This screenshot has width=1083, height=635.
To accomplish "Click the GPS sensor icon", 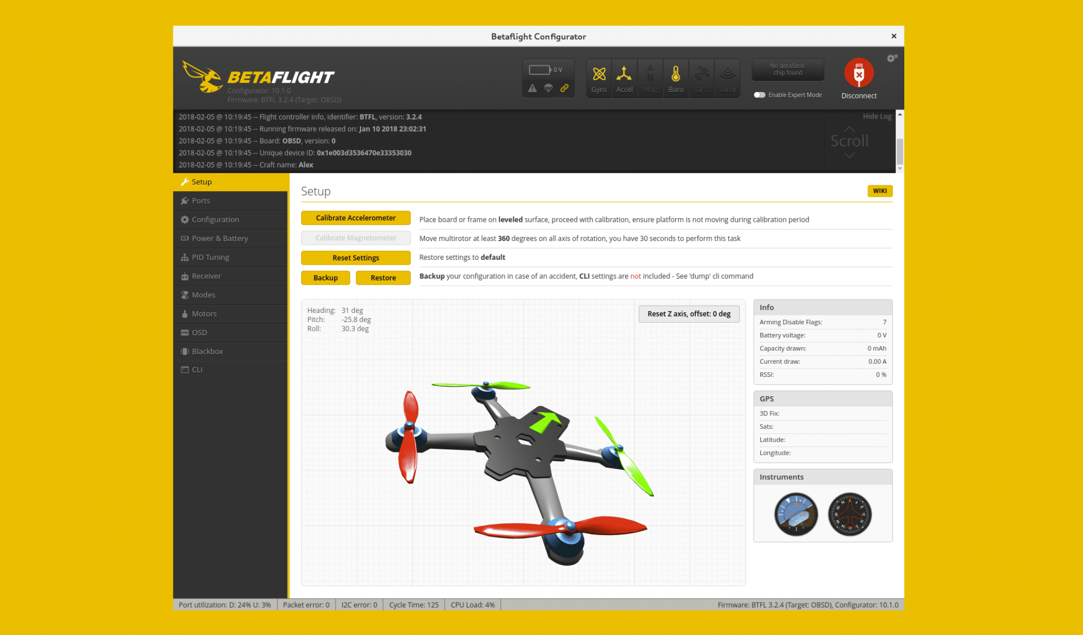I will pyautogui.click(x=702, y=78).
